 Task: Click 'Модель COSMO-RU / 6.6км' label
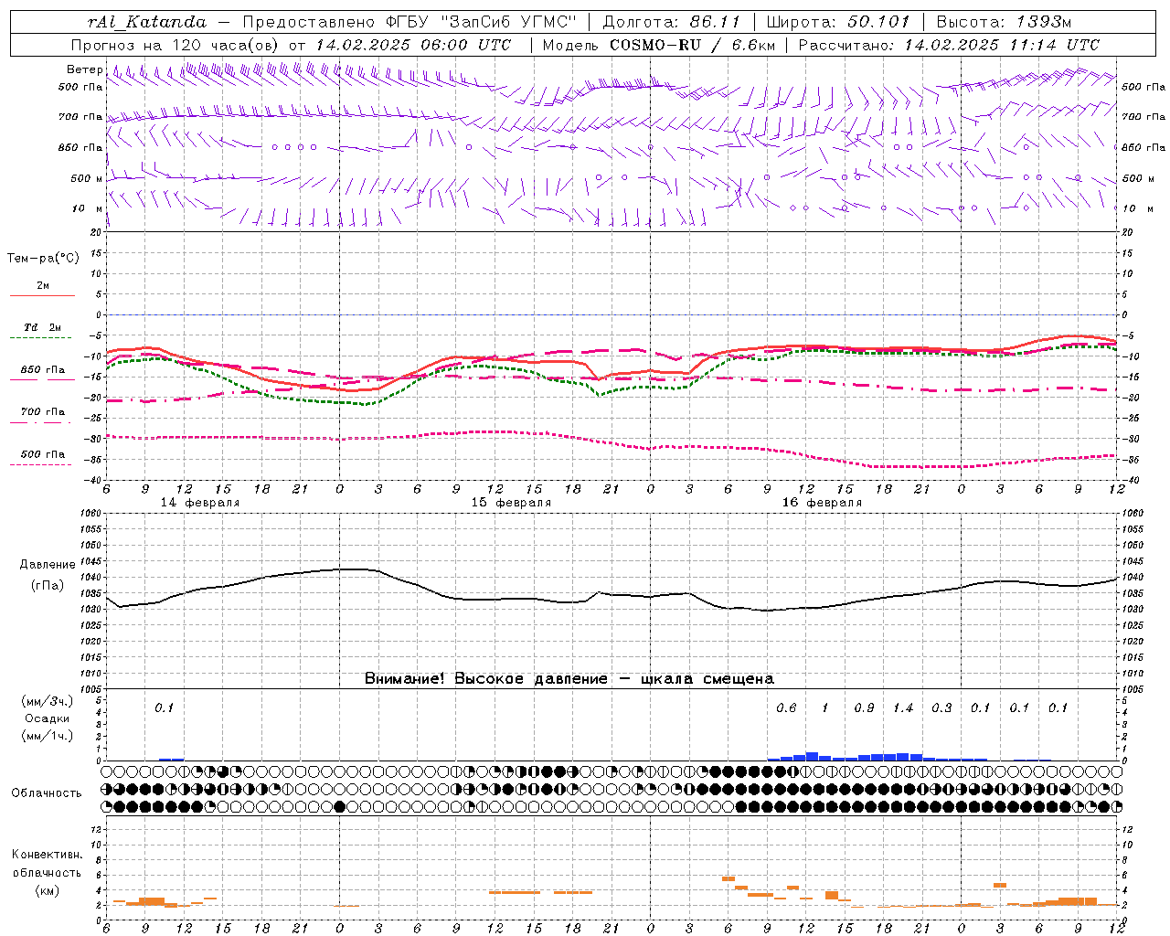pyautogui.click(x=658, y=45)
